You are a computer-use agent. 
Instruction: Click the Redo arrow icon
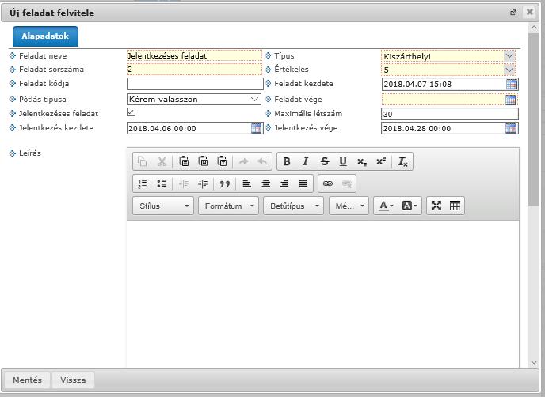pos(244,161)
